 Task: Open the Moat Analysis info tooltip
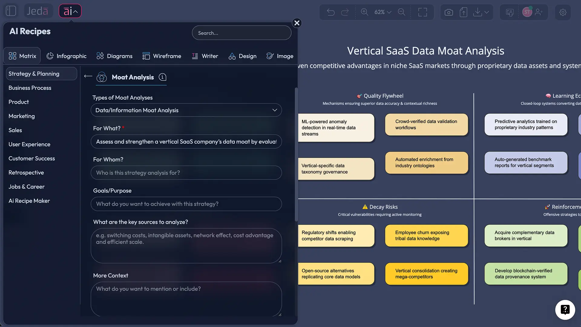[162, 77]
